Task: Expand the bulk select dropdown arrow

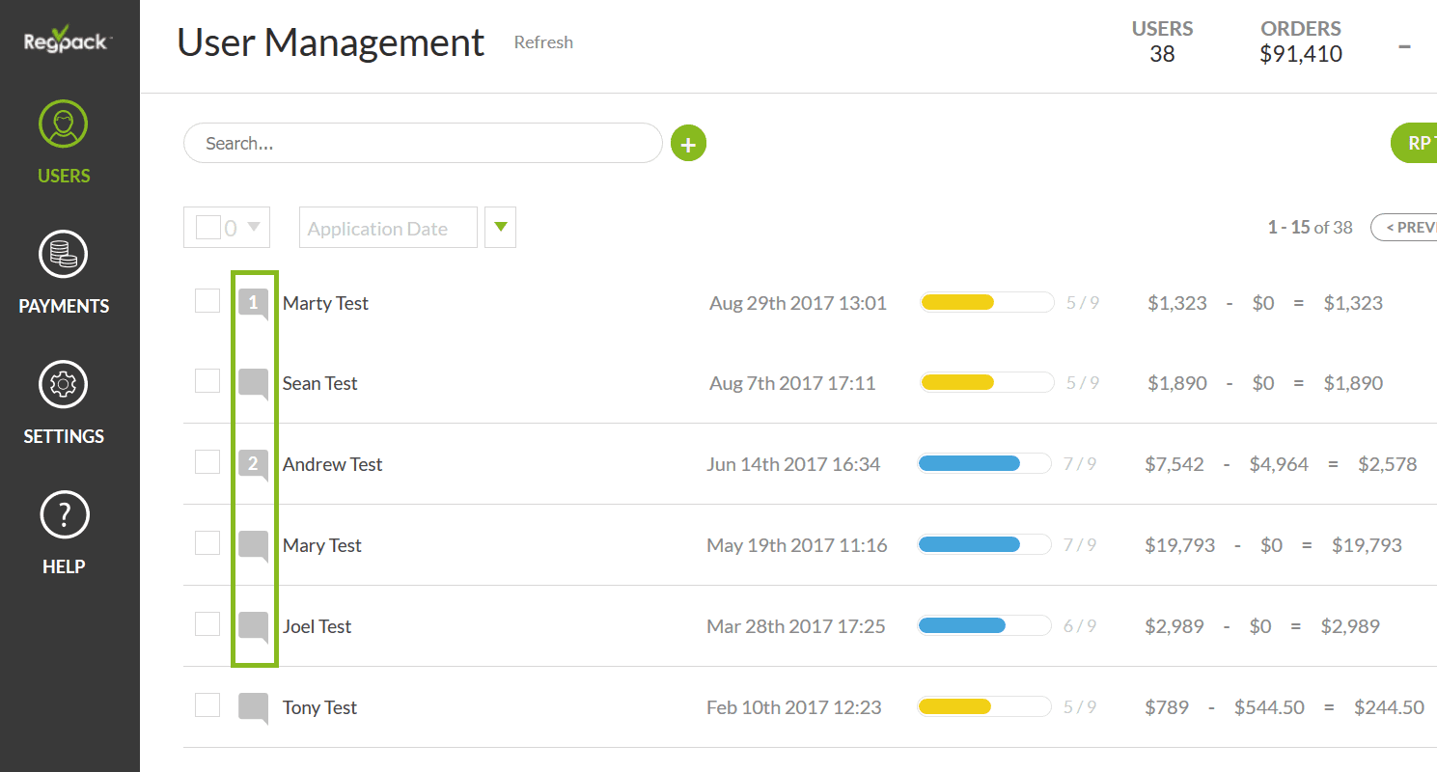Action: point(254,228)
